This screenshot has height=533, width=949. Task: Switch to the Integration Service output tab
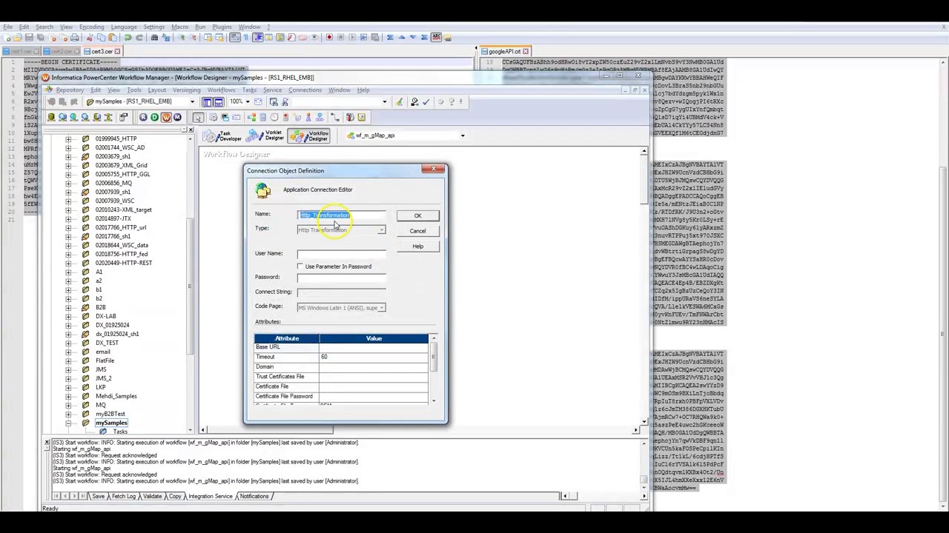211,496
